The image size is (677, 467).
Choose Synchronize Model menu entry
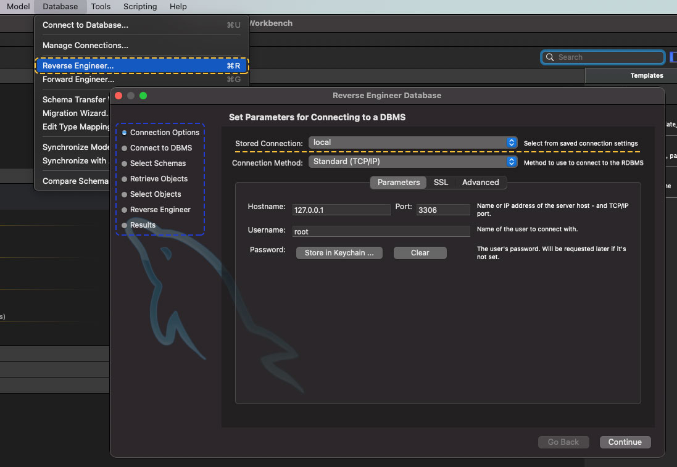76,147
